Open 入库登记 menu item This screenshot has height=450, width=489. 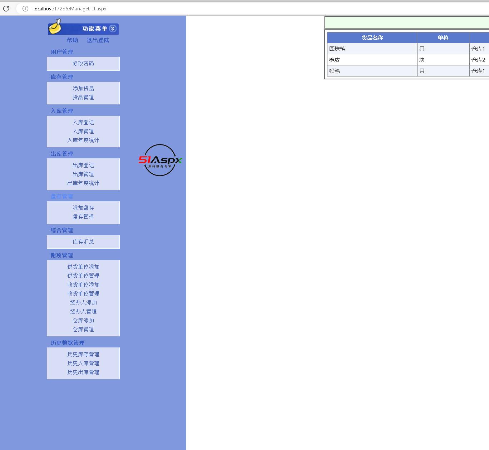[83, 122]
